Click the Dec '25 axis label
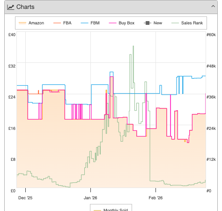Screen dimensions: 222x211 pos(25,198)
